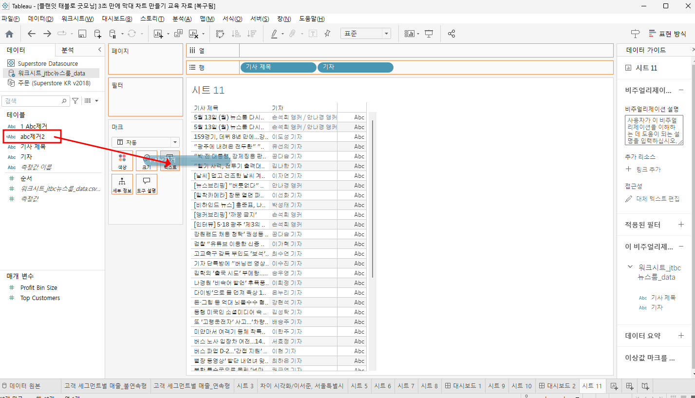
Task: Start presentation mode from toolbar
Action: pos(429,34)
